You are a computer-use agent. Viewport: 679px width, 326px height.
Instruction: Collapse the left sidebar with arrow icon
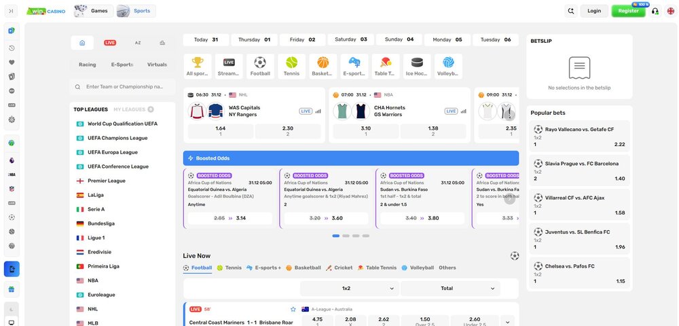(12, 11)
